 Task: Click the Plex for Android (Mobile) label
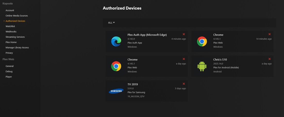[226, 68]
